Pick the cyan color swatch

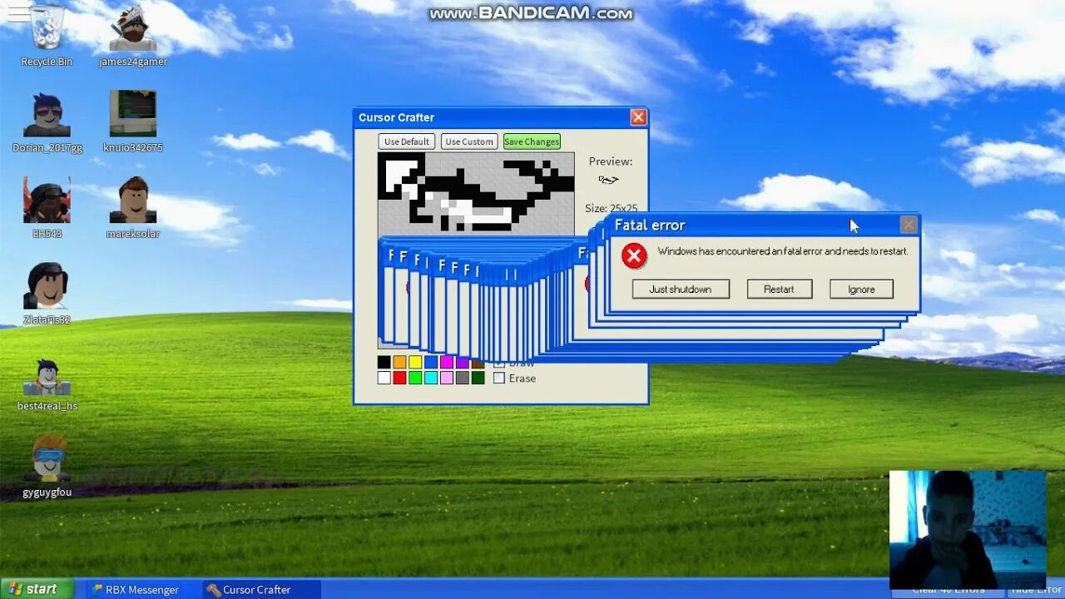431,378
